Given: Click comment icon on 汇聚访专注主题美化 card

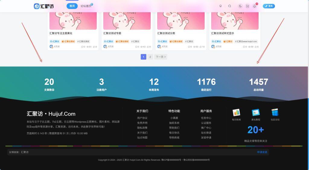Looking at the screenshot, I should pos(82,47).
